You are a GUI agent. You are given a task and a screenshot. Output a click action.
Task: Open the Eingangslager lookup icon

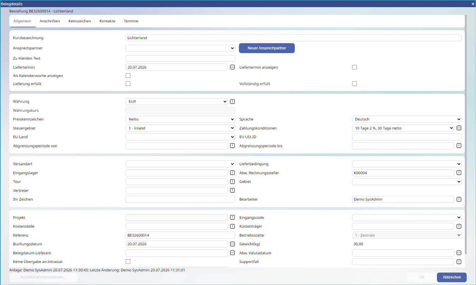coord(232,173)
